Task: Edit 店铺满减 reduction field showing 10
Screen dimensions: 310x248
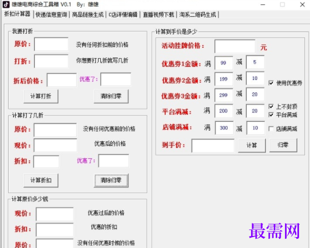Action: coord(256,128)
